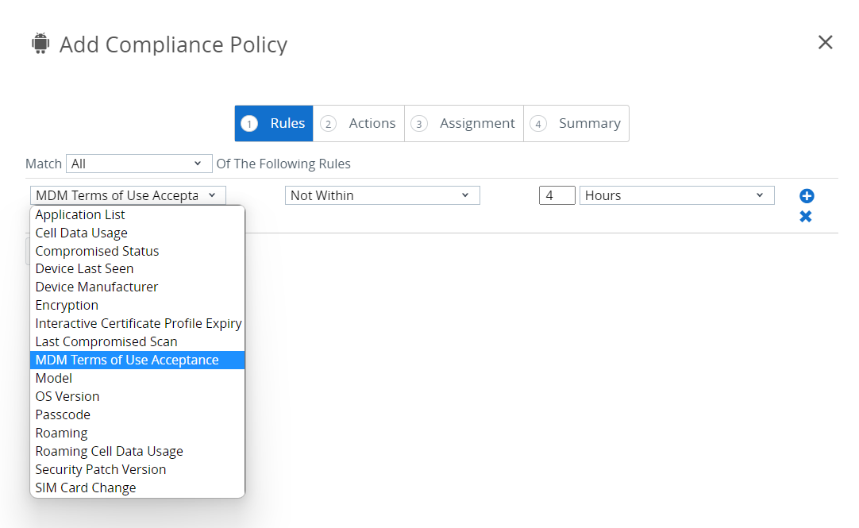Switch to the Actions step tab

359,124
